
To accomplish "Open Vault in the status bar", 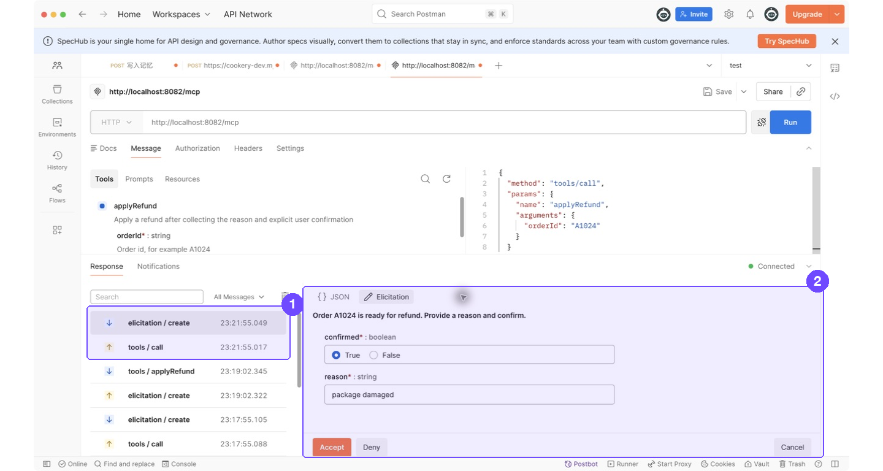I will click(x=757, y=464).
